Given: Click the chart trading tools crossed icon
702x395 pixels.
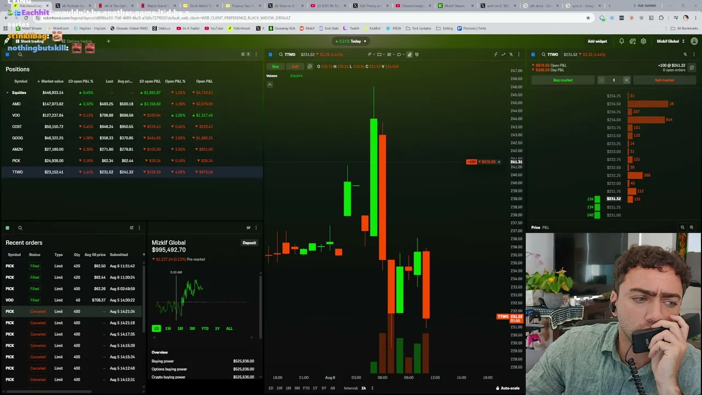Looking at the screenshot, I should point(511,54).
